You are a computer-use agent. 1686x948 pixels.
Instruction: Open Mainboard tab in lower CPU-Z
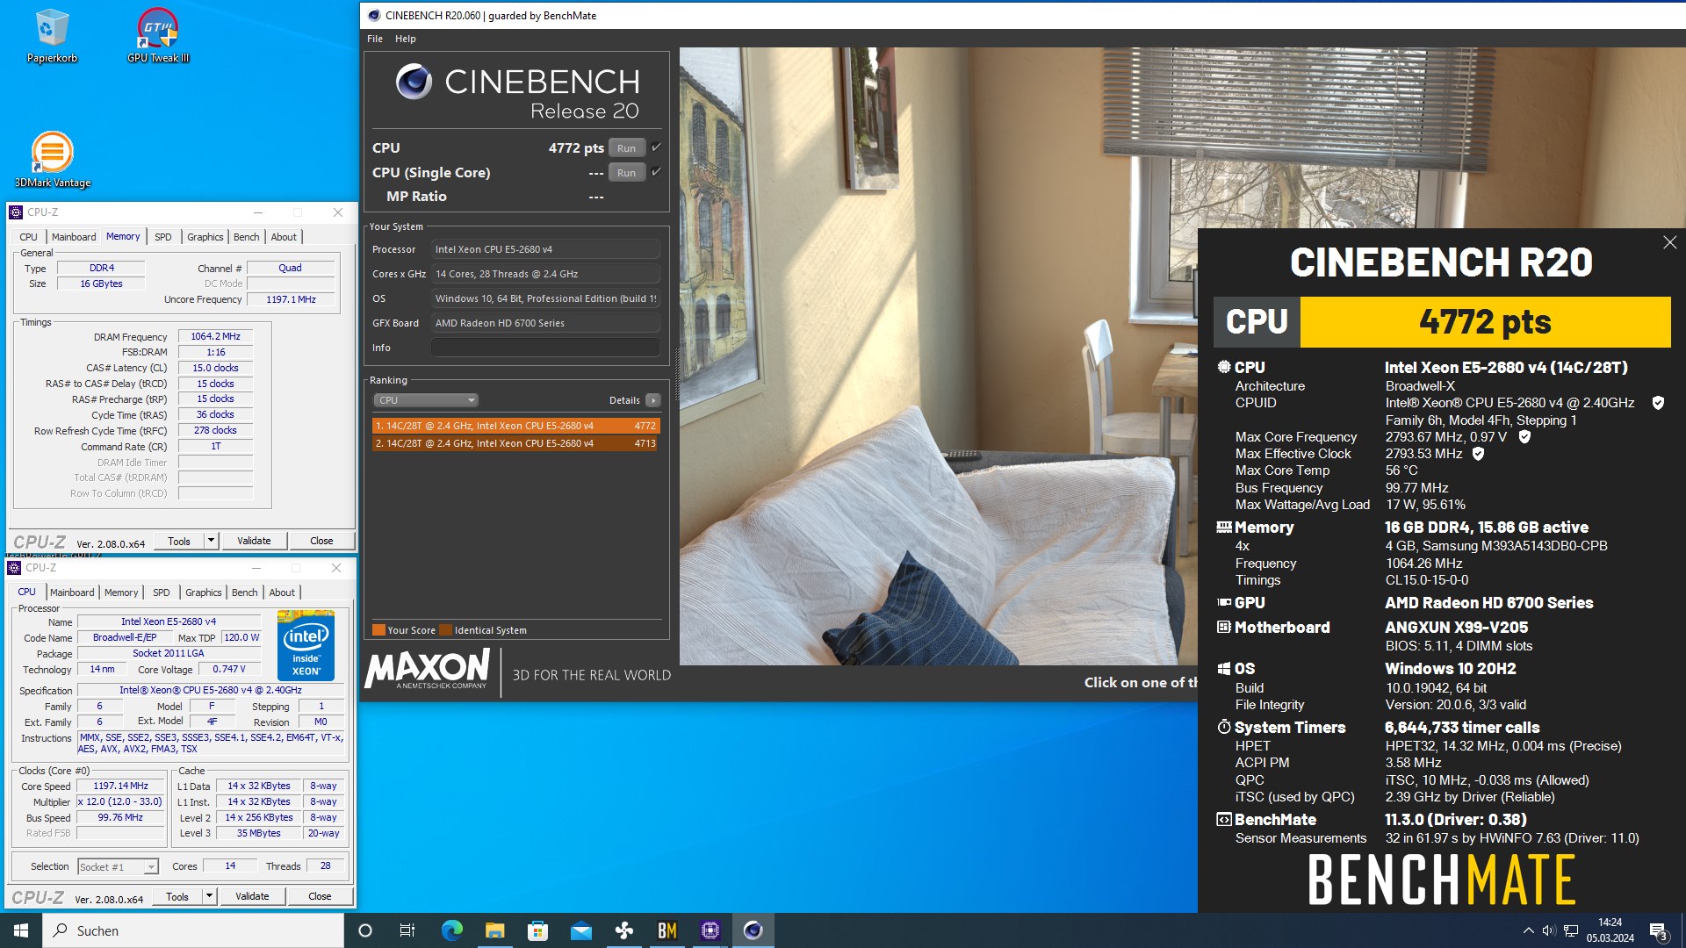(x=72, y=592)
